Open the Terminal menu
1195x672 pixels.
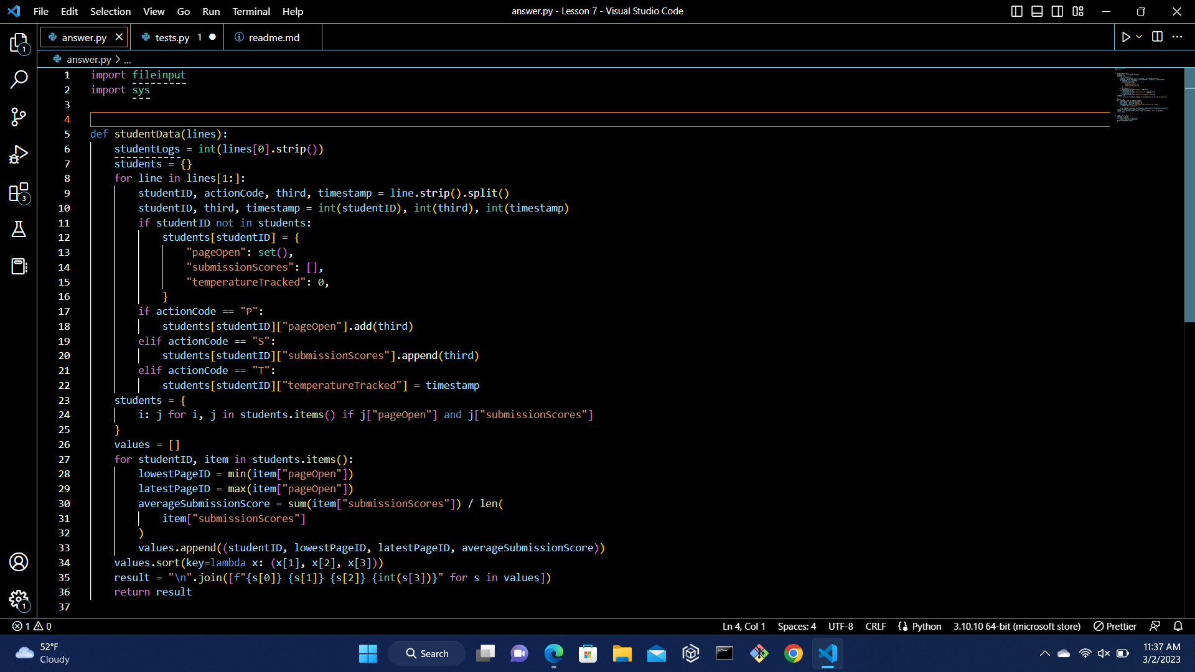tap(251, 11)
